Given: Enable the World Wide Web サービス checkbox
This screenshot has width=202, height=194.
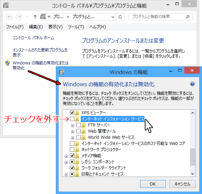Looking at the screenshot, I should (x=78, y=137).
